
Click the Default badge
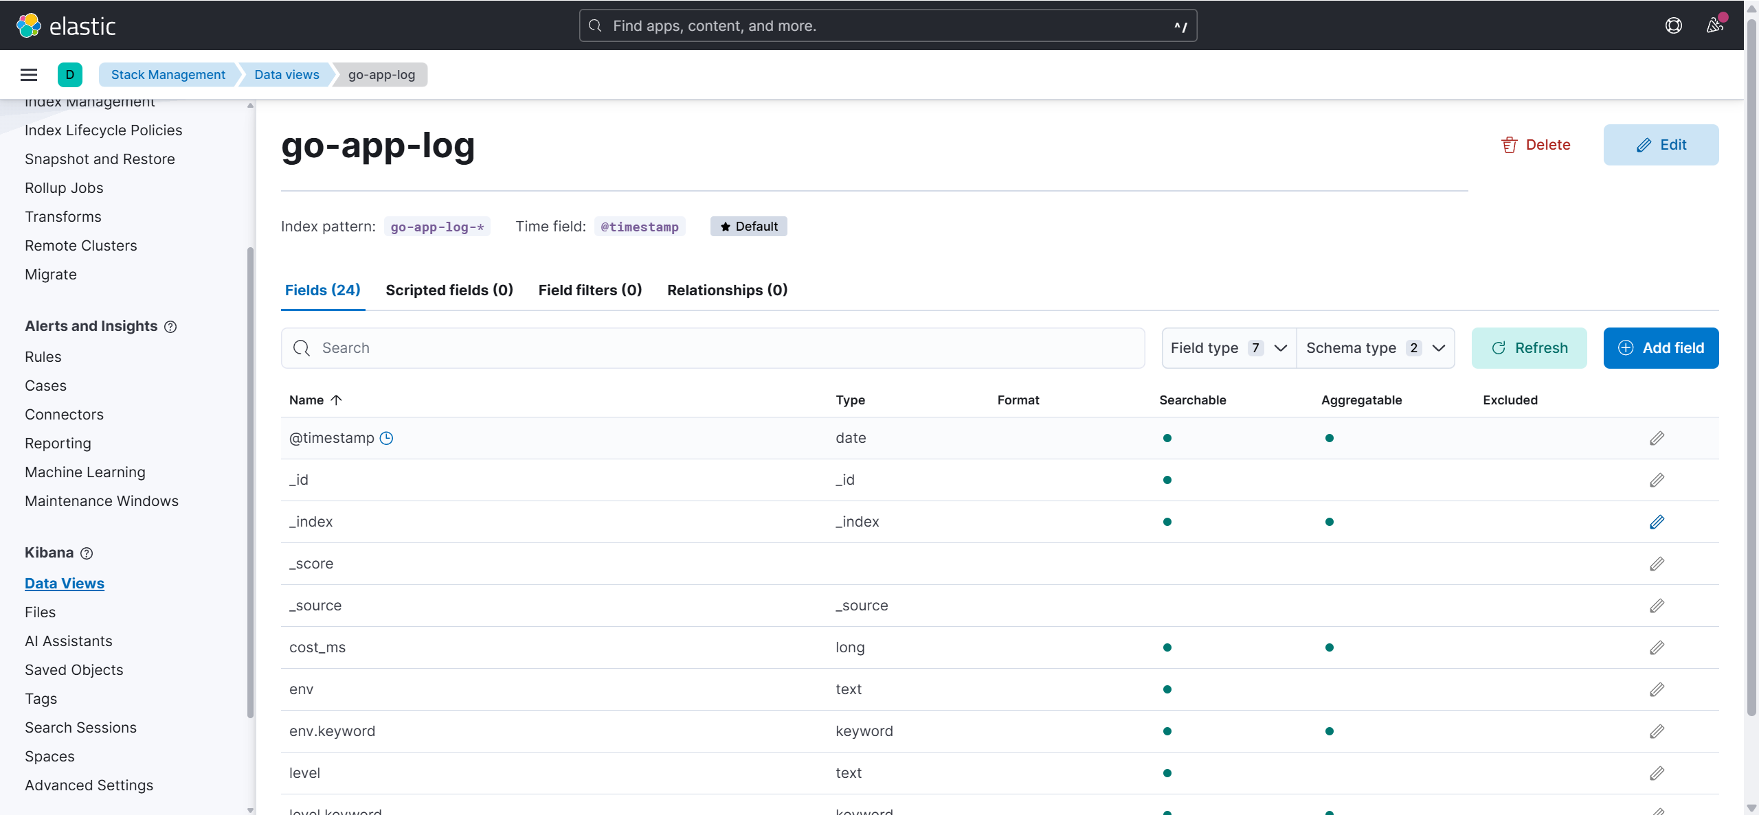pos(749,227)
